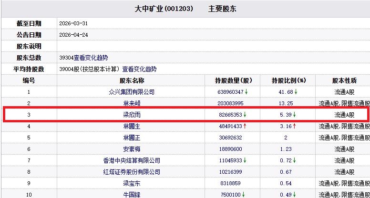Click green down arrow next to 82665353

(245, 115)
